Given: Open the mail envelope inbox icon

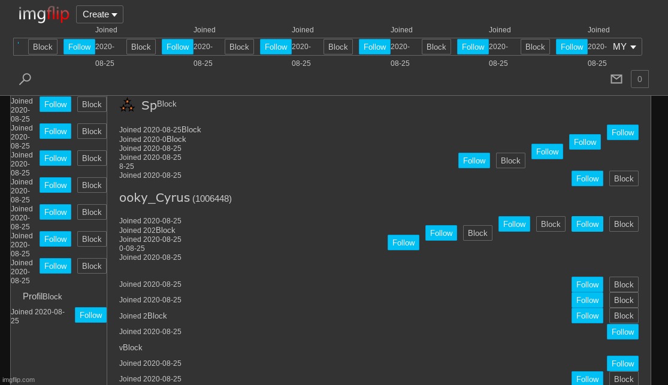Looking at the screenshot, I should pos(616,79).
